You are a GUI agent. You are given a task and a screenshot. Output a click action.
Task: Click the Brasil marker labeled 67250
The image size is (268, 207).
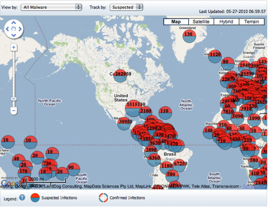180,164
